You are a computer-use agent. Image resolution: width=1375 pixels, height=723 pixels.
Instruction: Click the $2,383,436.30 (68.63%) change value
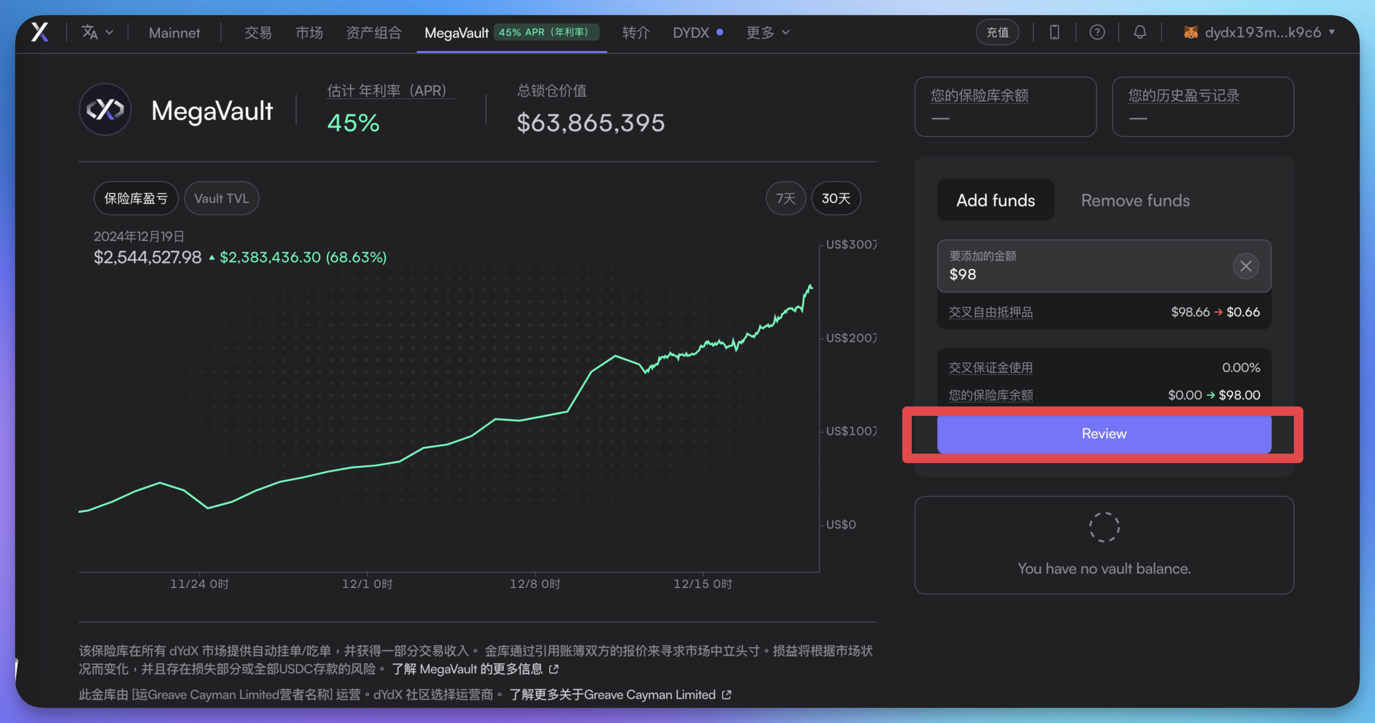pos(303,257)
